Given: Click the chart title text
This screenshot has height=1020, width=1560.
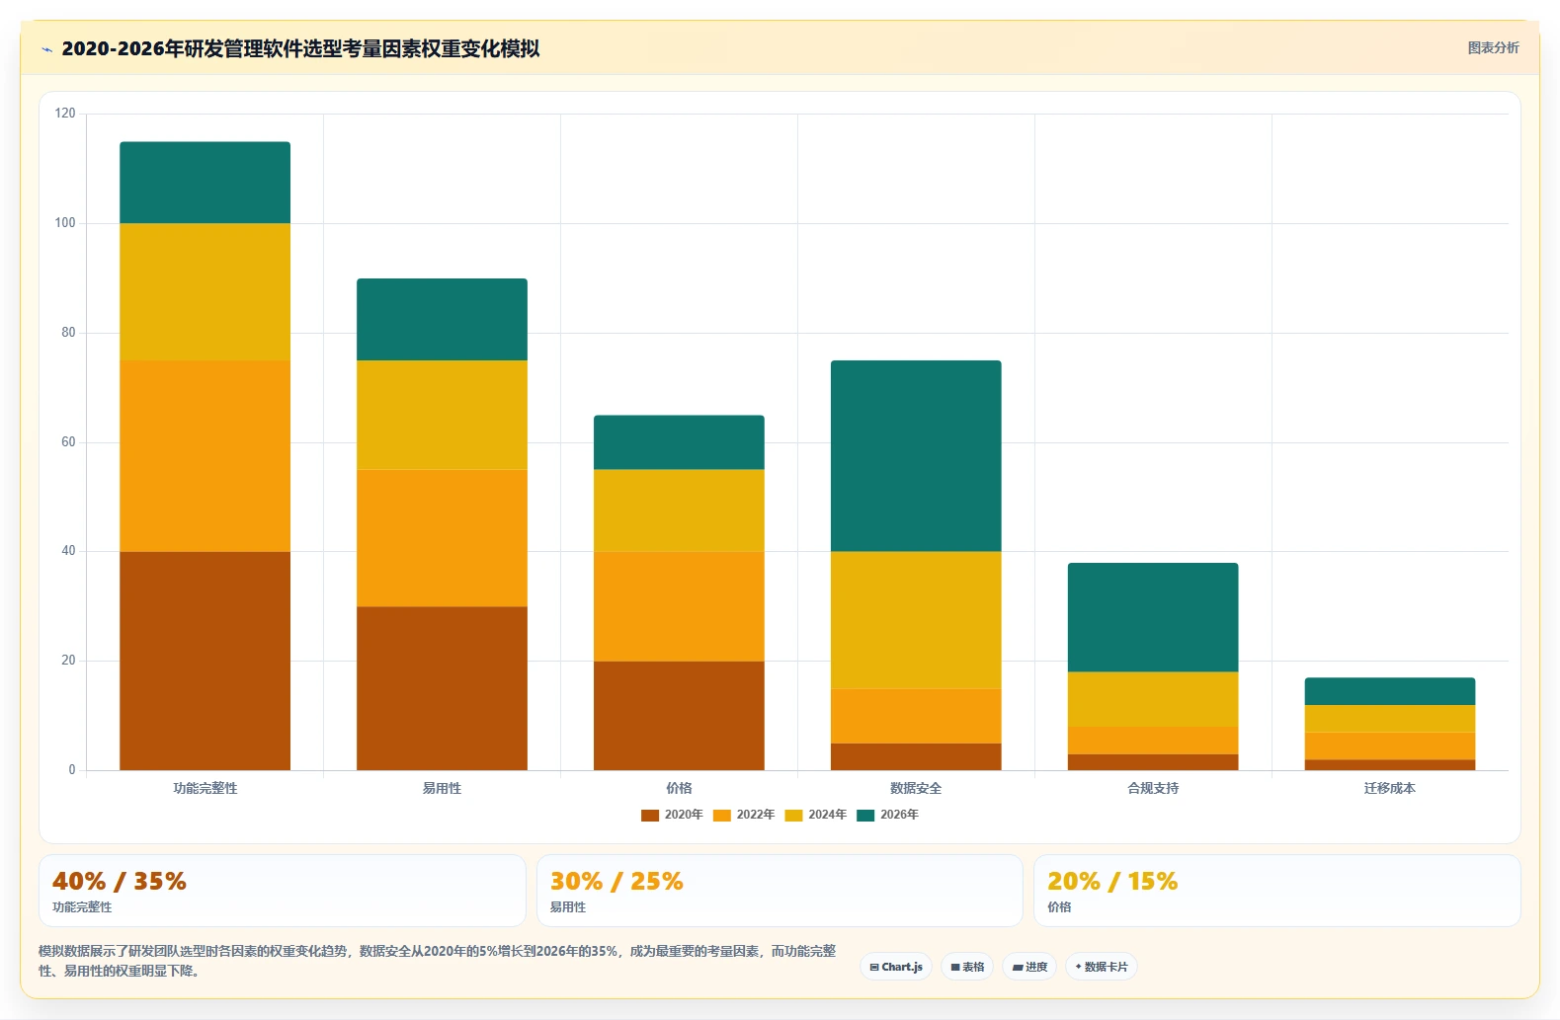Looking at the screenshot, I should [300, 48].
